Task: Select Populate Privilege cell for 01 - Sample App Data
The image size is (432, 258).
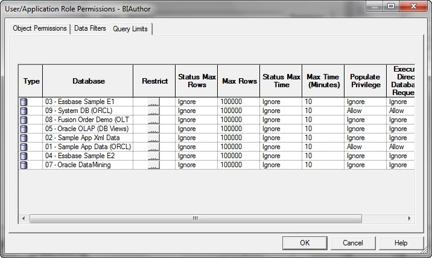Action: (x=365, y=147)
